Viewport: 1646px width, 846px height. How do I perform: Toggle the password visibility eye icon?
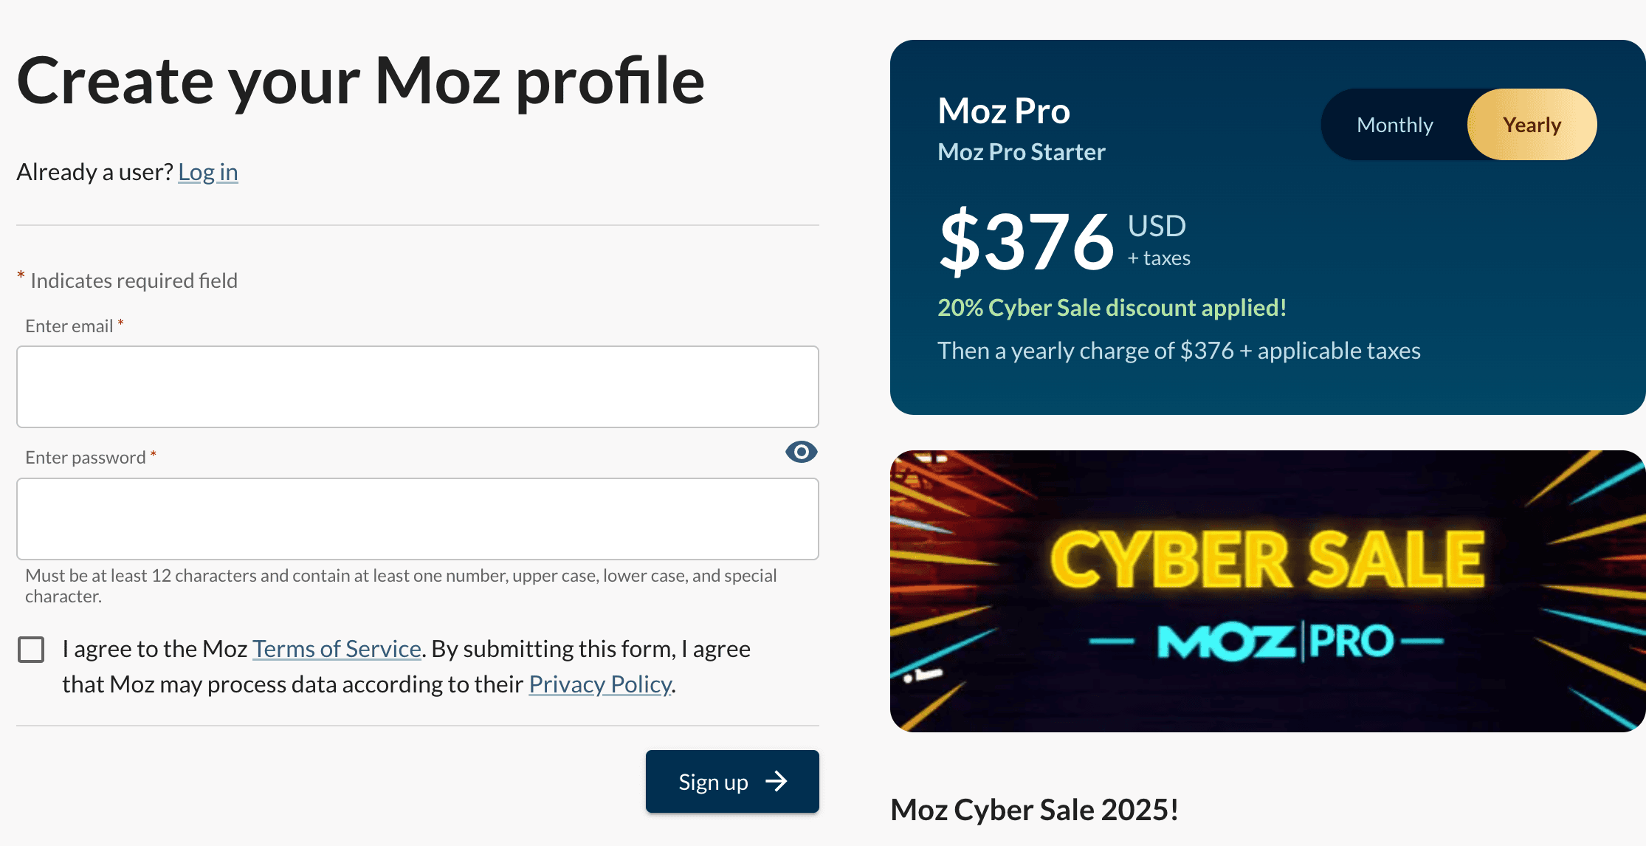pyautogui.click(x=801, y=452)
